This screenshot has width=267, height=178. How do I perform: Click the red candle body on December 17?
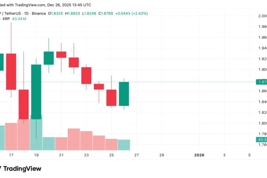click(11, 71)
